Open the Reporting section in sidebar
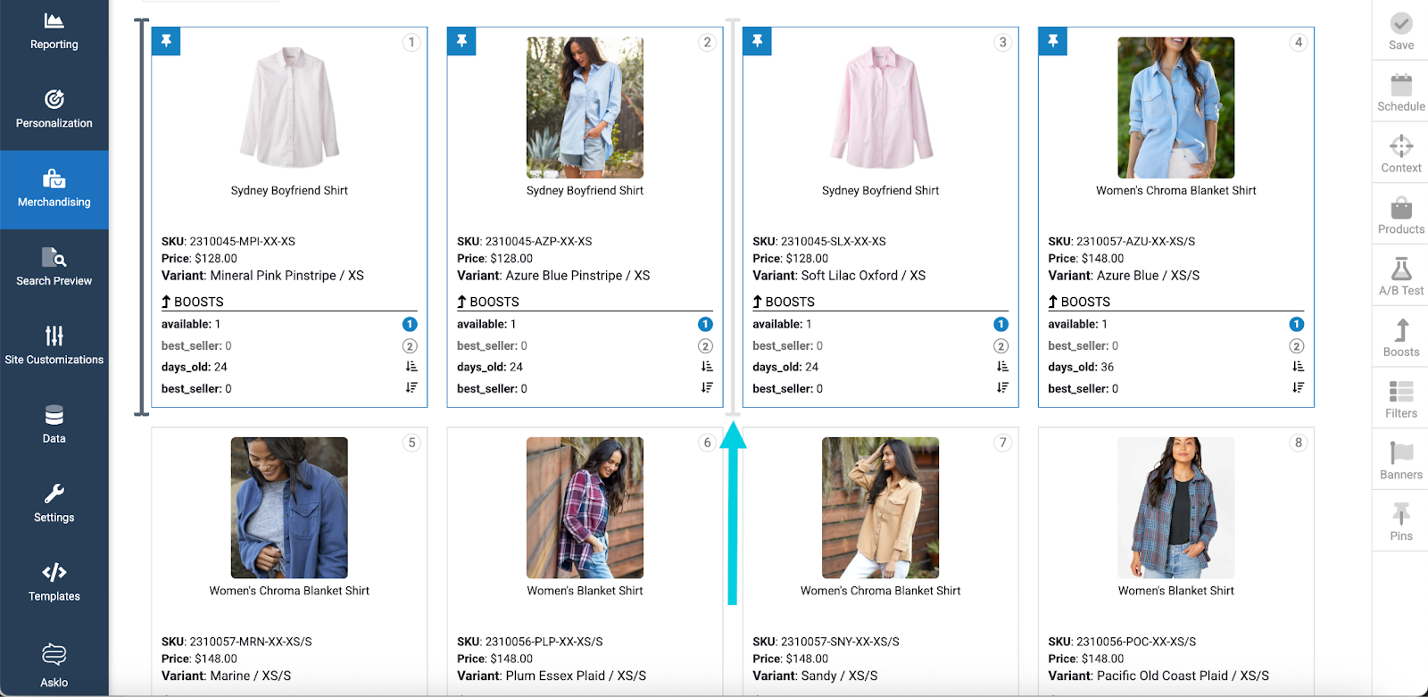Screen dimensions: 1428x697 [x=54, y=30]
